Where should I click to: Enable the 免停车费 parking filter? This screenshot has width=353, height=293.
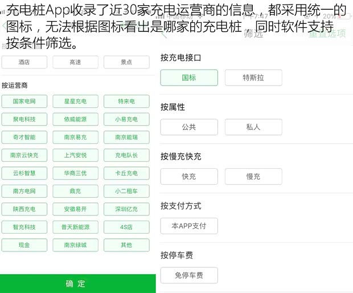tap(189, 275)
